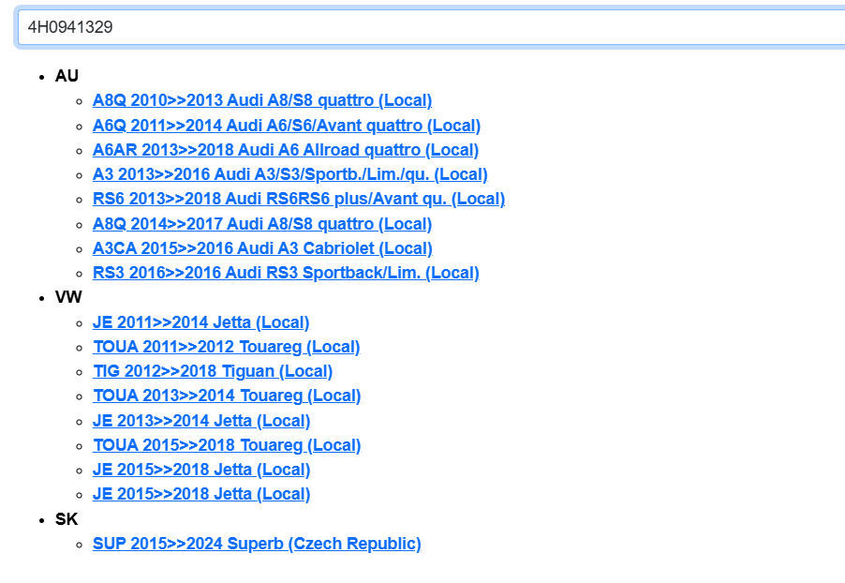Open A8Q 2010>>2013 Audi A8/S8 quattro link

pos(262,100)
